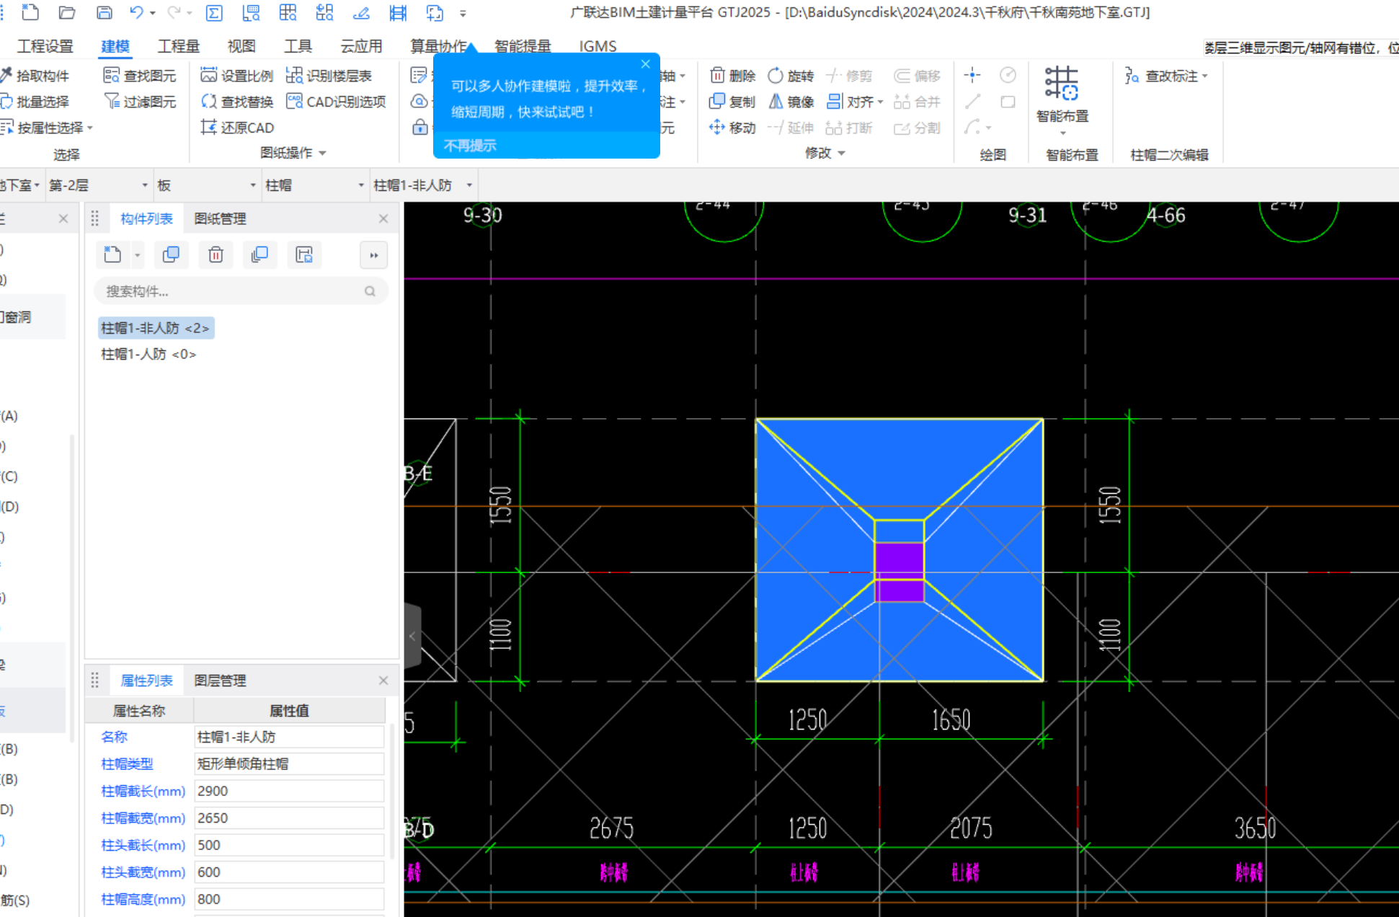Click delete trash icon in component list

coord(216,254)
